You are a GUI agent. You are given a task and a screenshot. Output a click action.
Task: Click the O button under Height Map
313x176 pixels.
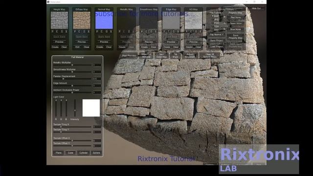(x=62, y=31)
